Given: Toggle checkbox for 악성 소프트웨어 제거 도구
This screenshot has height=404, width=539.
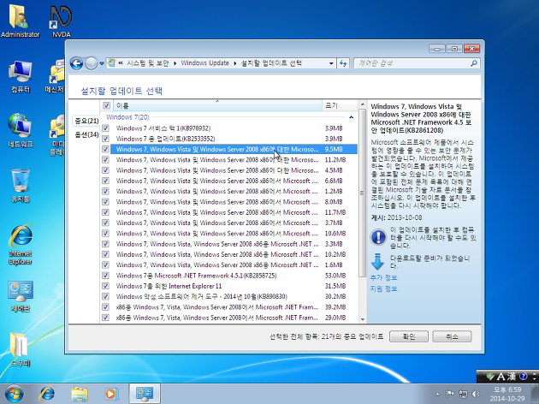Looking at the screenshot, I should [x=105, y=296].
